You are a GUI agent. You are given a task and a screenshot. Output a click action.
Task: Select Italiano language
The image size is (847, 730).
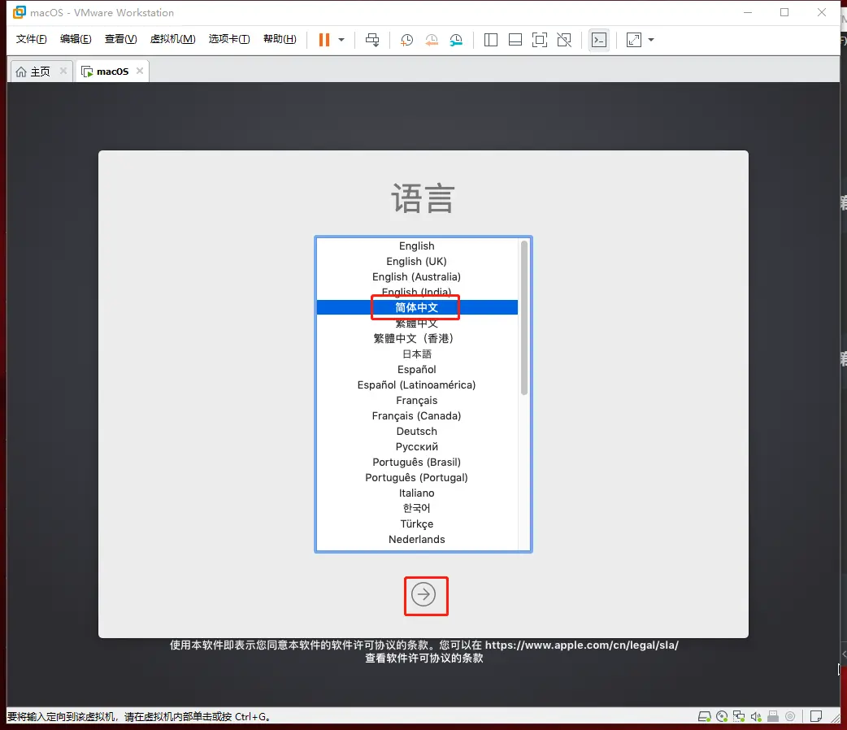pyautogui.click(x=416, y=493)
